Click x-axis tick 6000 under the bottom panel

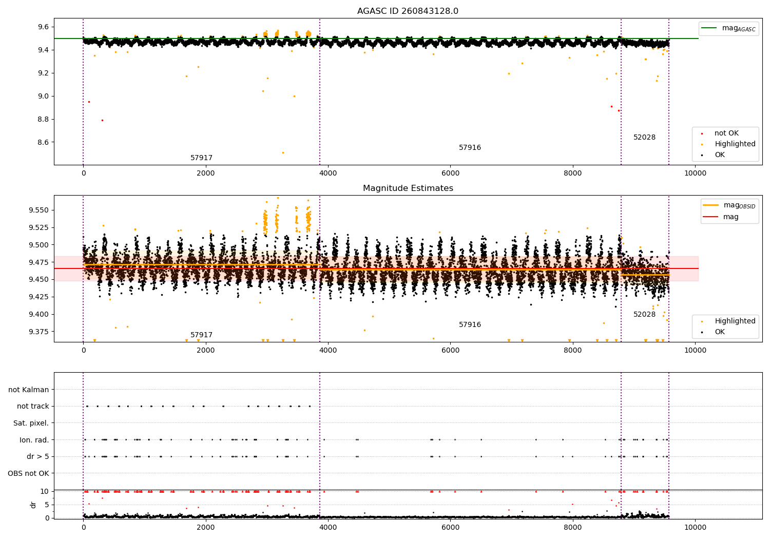450,527
